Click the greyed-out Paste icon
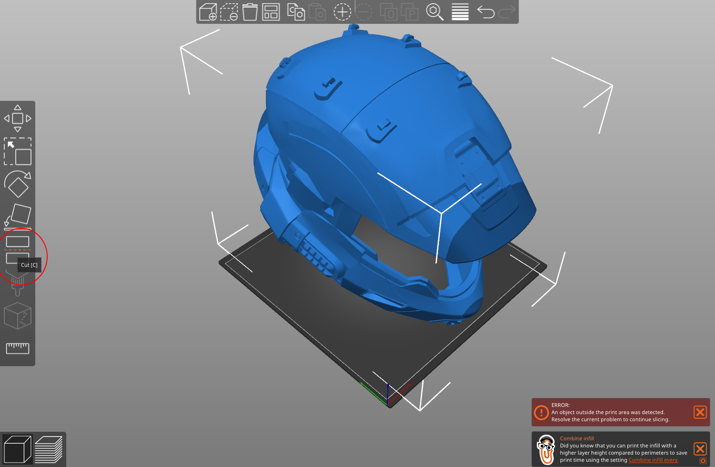The image size is (715, 467). click(x=317, y=12)
